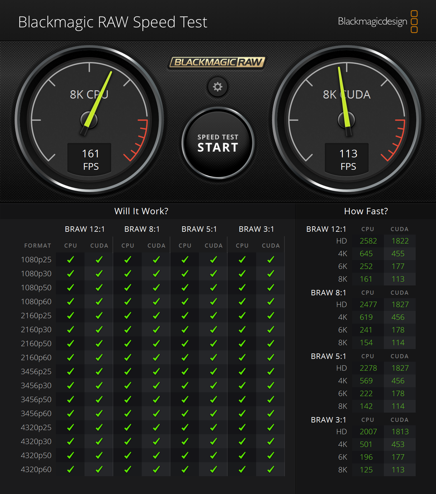Click BRAW 12:1 6K CPU value 252
The height and width of the screenshot is (494, 436).
(x=366, y=266)
